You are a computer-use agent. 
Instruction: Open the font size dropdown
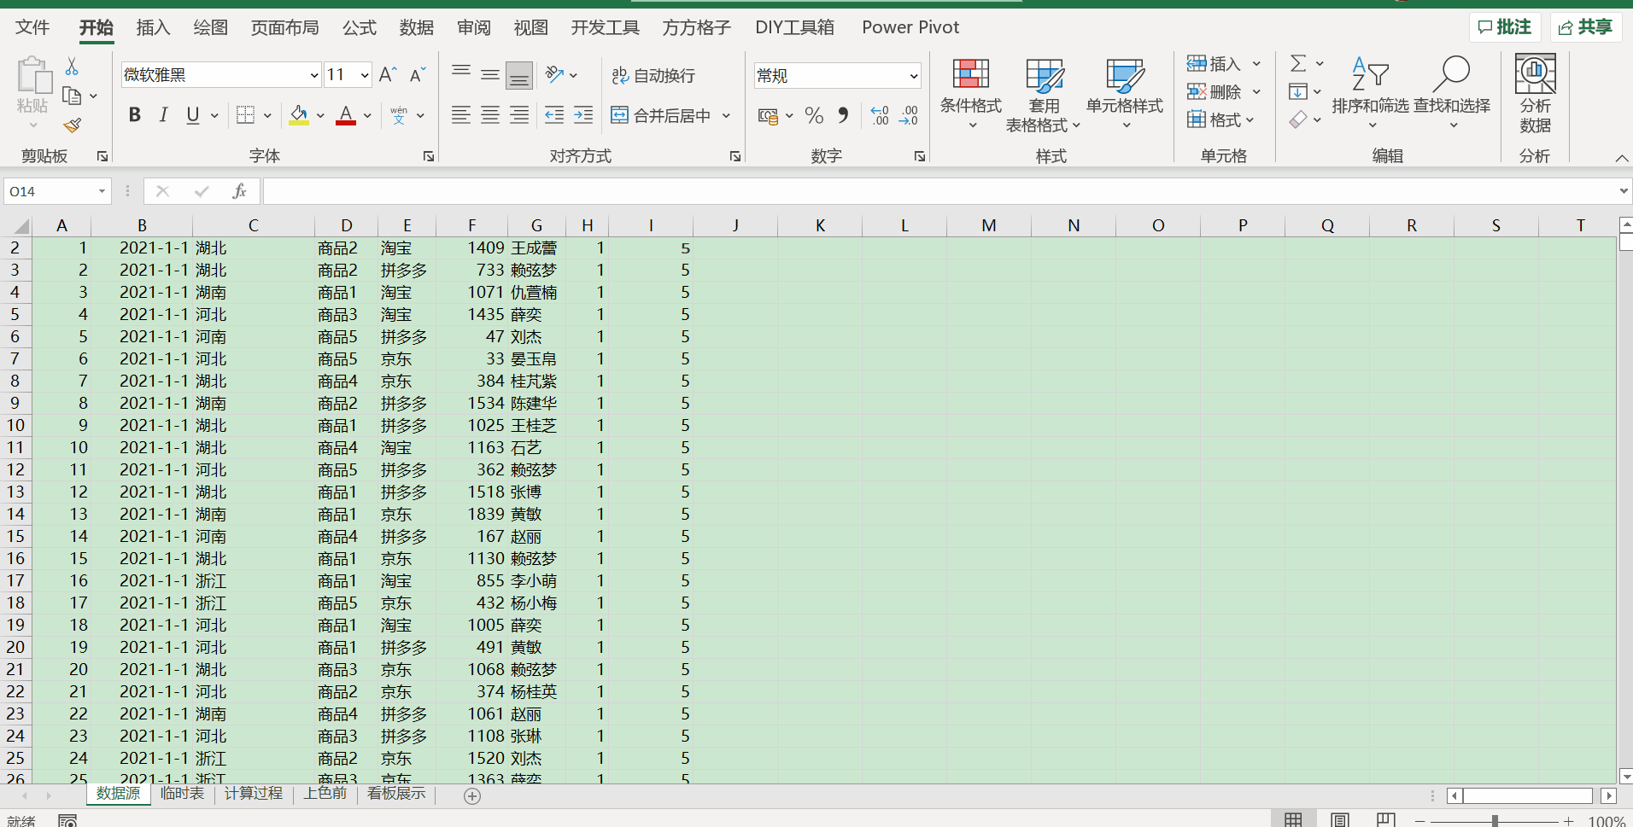364,74
